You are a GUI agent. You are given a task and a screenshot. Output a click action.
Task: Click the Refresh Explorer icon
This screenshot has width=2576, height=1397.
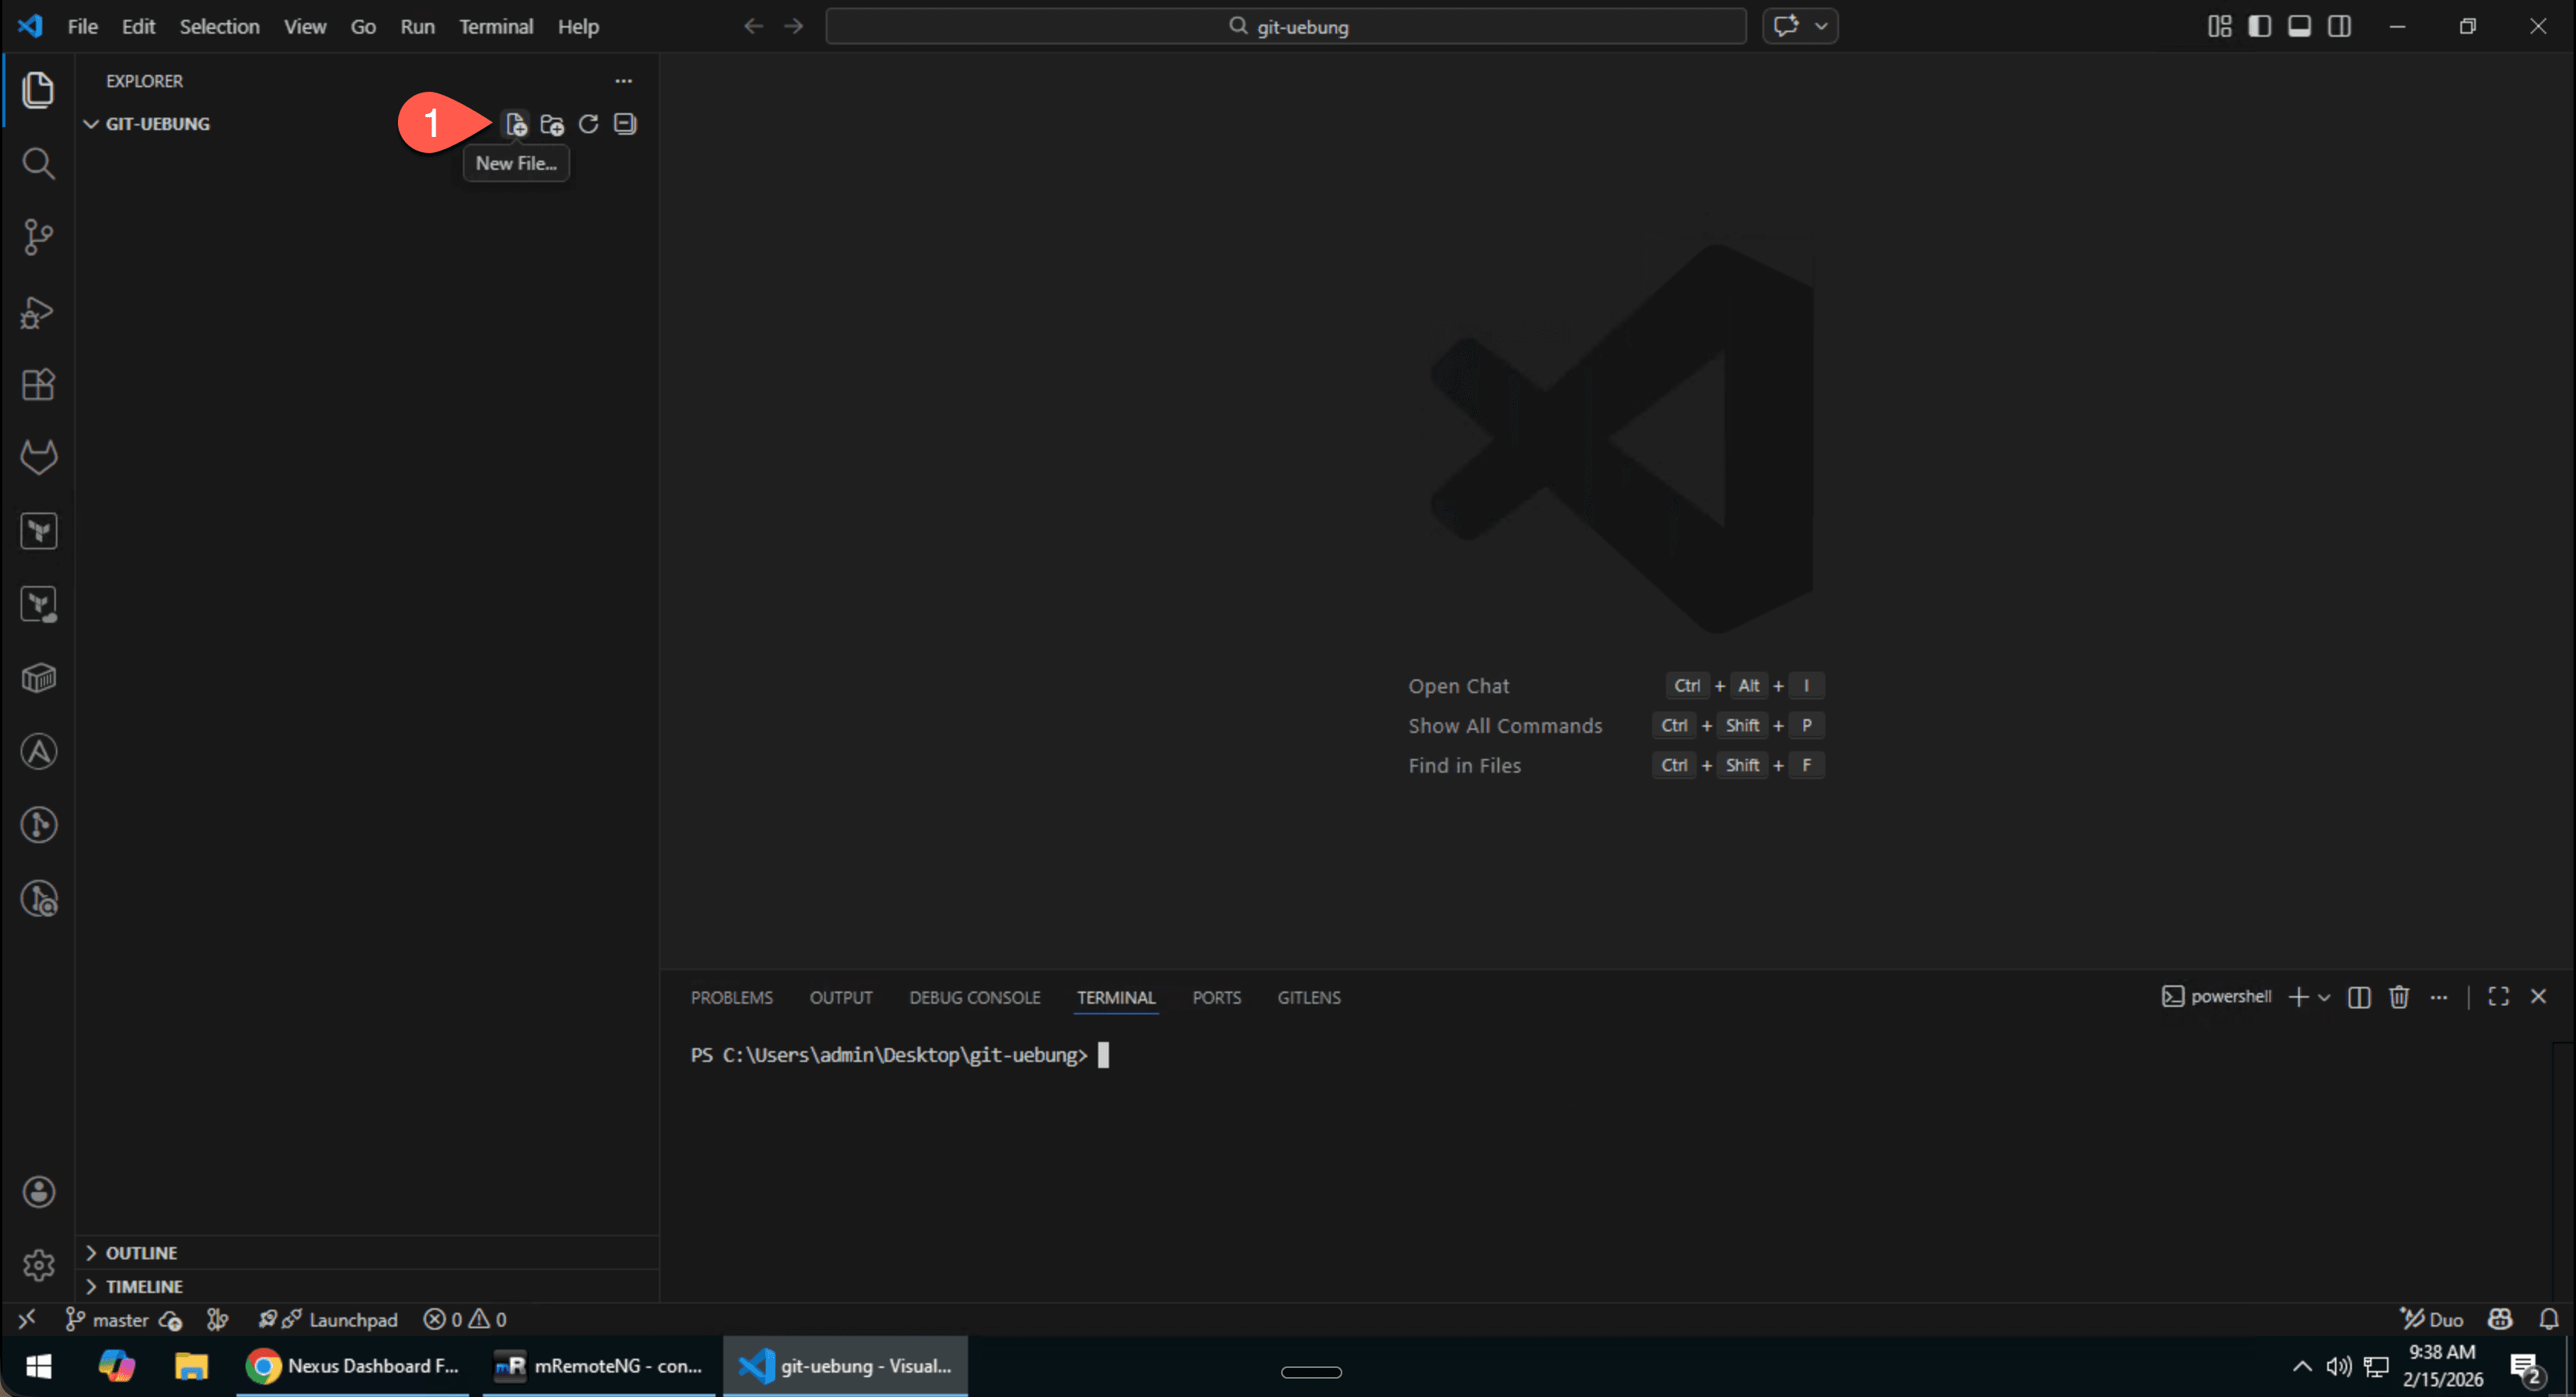[589, 123]
